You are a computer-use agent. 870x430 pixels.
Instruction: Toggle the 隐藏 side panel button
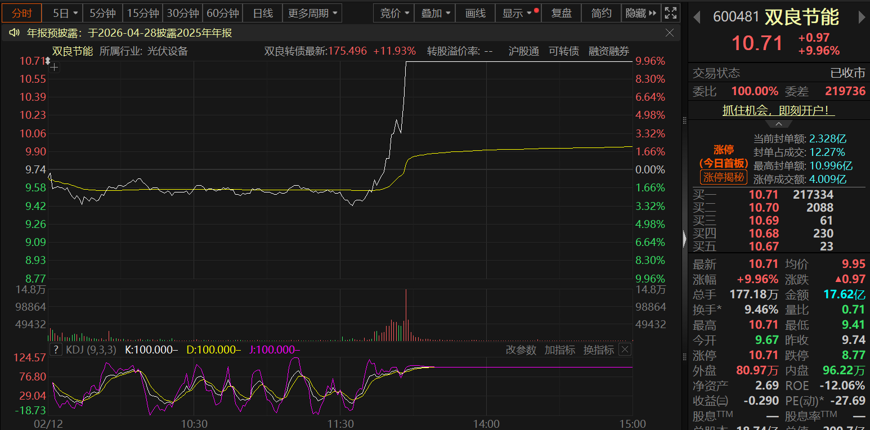[642, 13]
